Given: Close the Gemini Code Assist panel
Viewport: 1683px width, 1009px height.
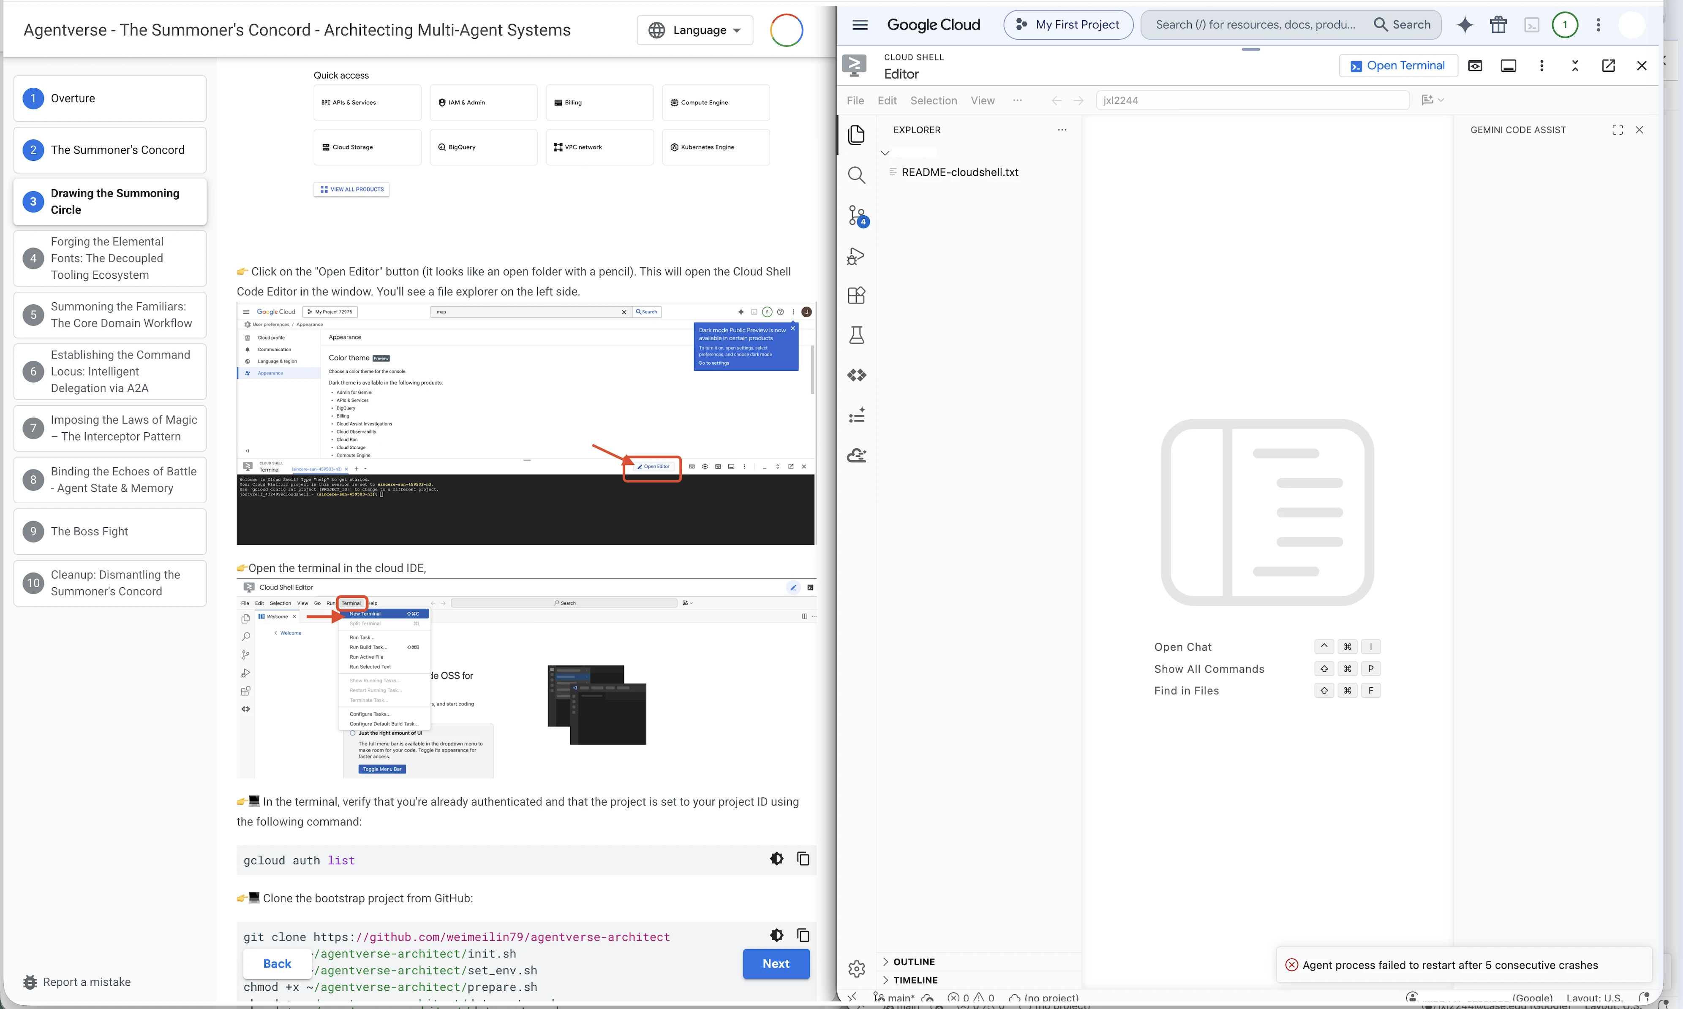Looking at the screenshot, I should tap(1639, 130).
